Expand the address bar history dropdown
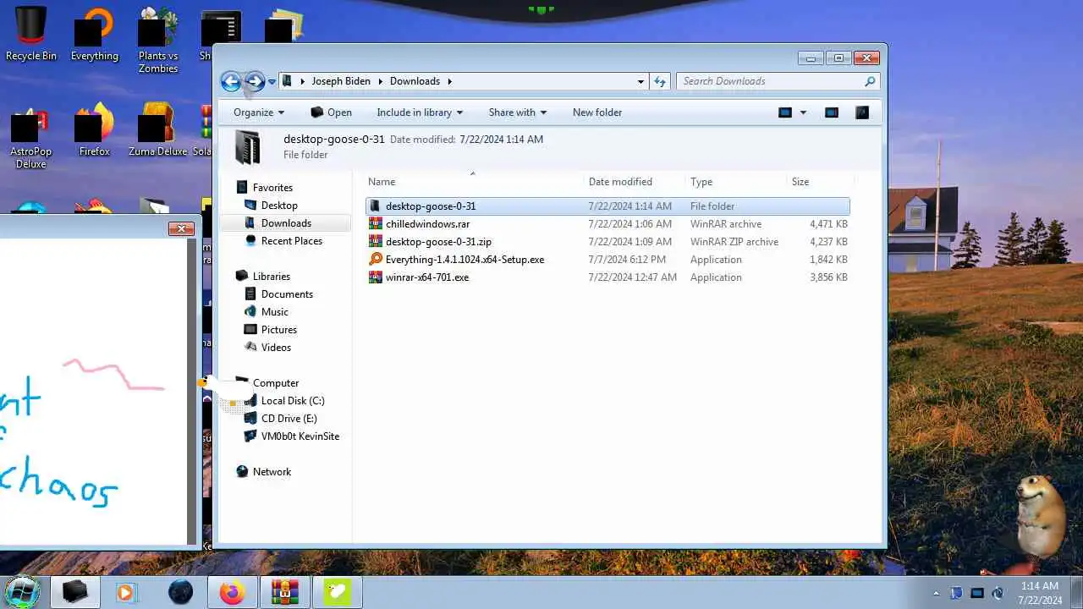 click(x=640, y=81)
